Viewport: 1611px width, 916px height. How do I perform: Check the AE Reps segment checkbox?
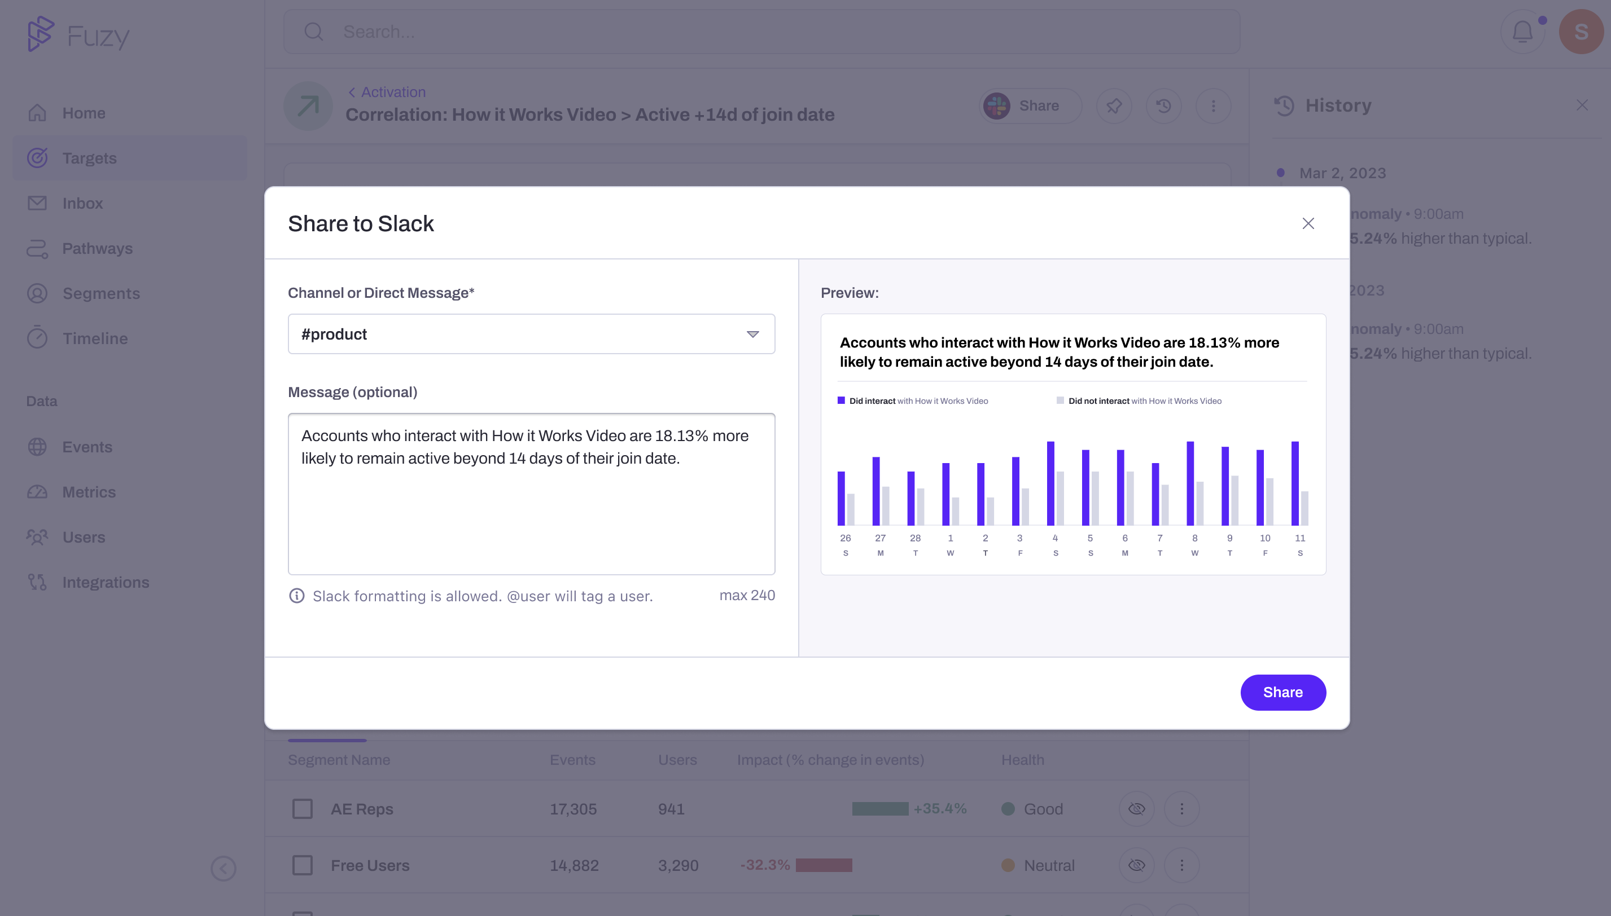[x=302, y=808]
